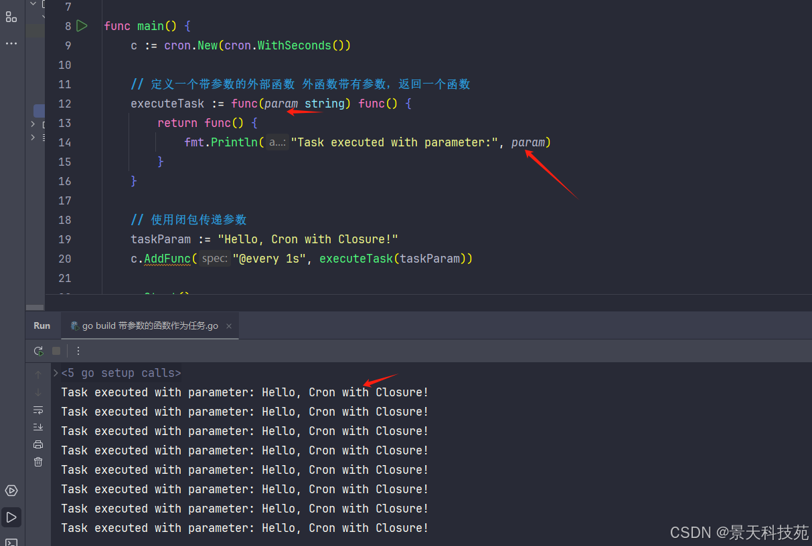Click the 'spec:' inlay hint on AddFunc
This screenshot has height=546, width=812.
pos(215,259)
